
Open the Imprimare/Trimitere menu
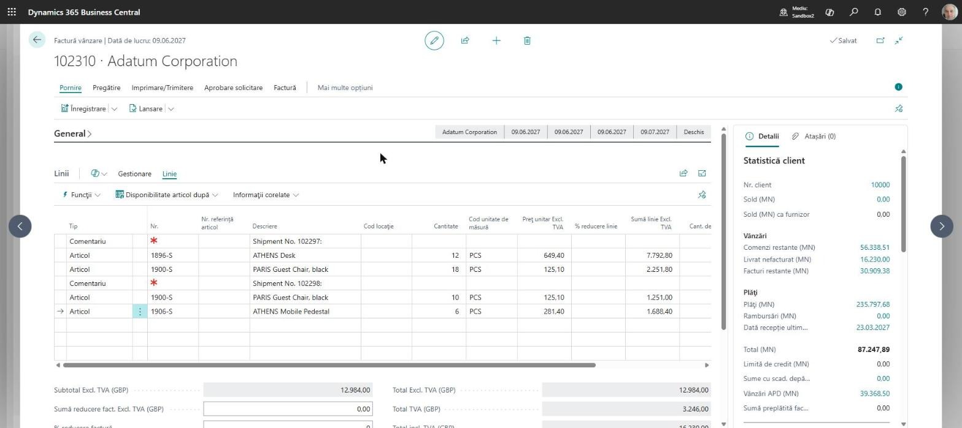pyautogui.click(x=162, y=88)
